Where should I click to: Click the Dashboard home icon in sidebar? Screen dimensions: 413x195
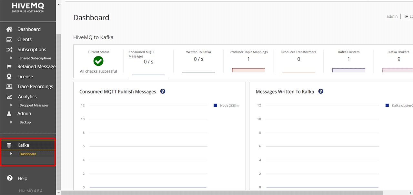click(9, 29)
